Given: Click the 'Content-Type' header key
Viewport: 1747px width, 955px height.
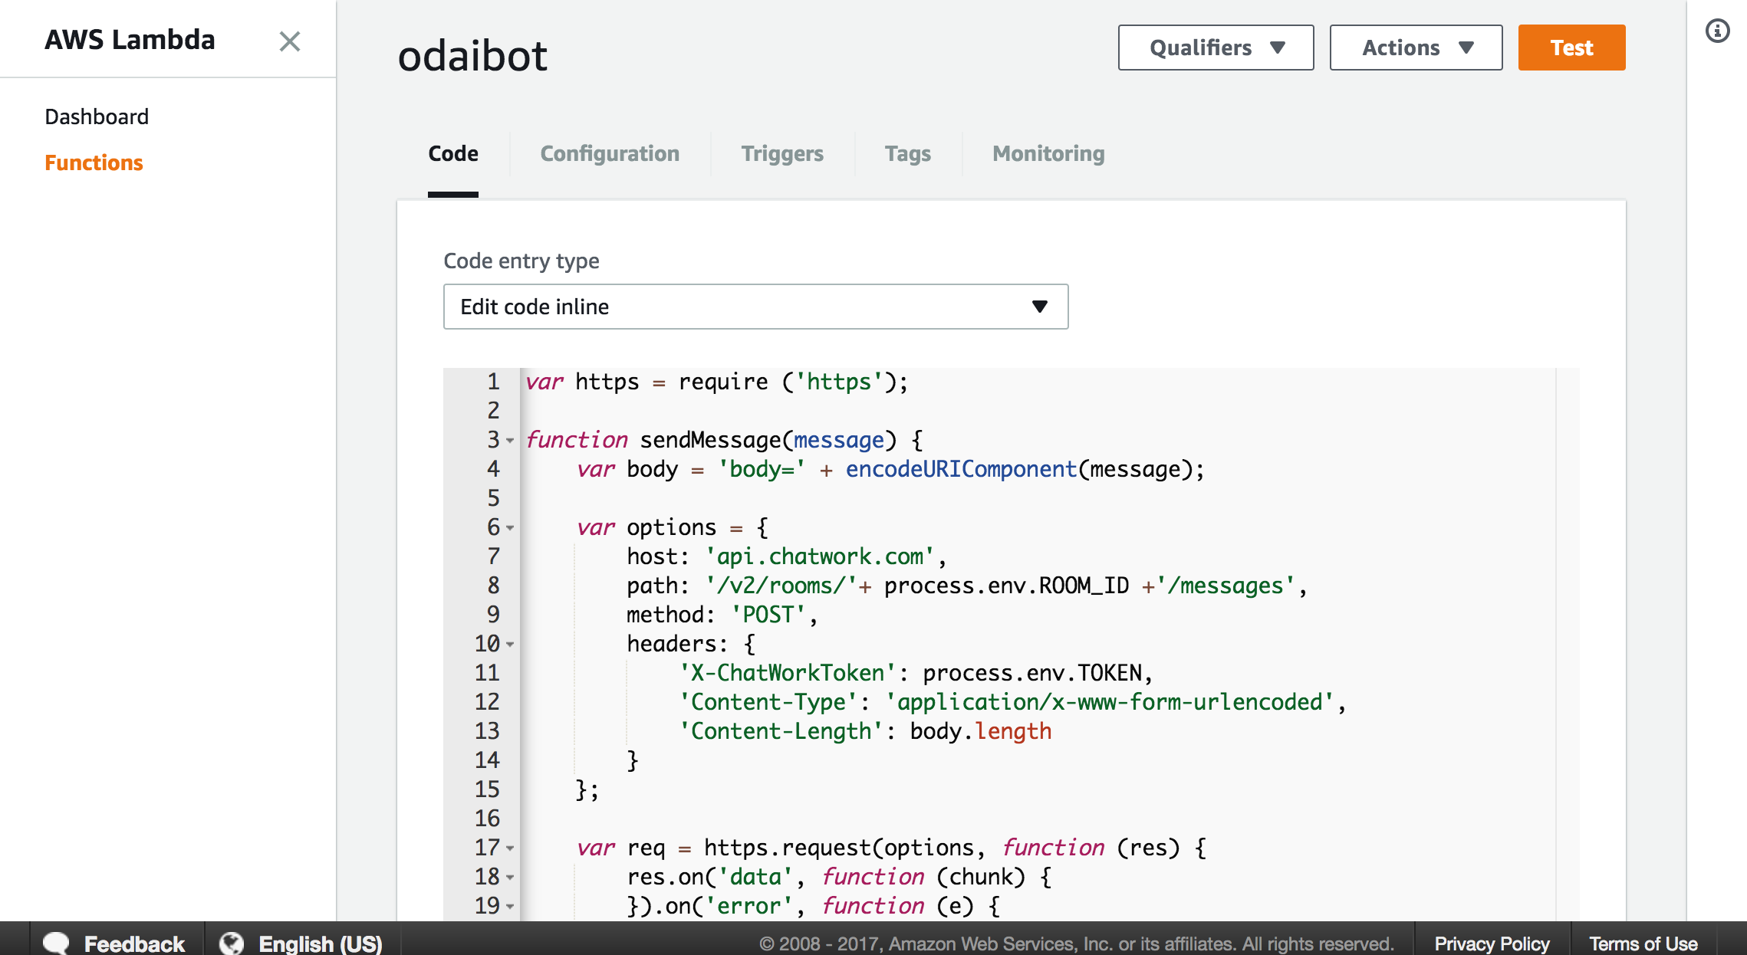Looking at the screenshot, I should (768, 702).
